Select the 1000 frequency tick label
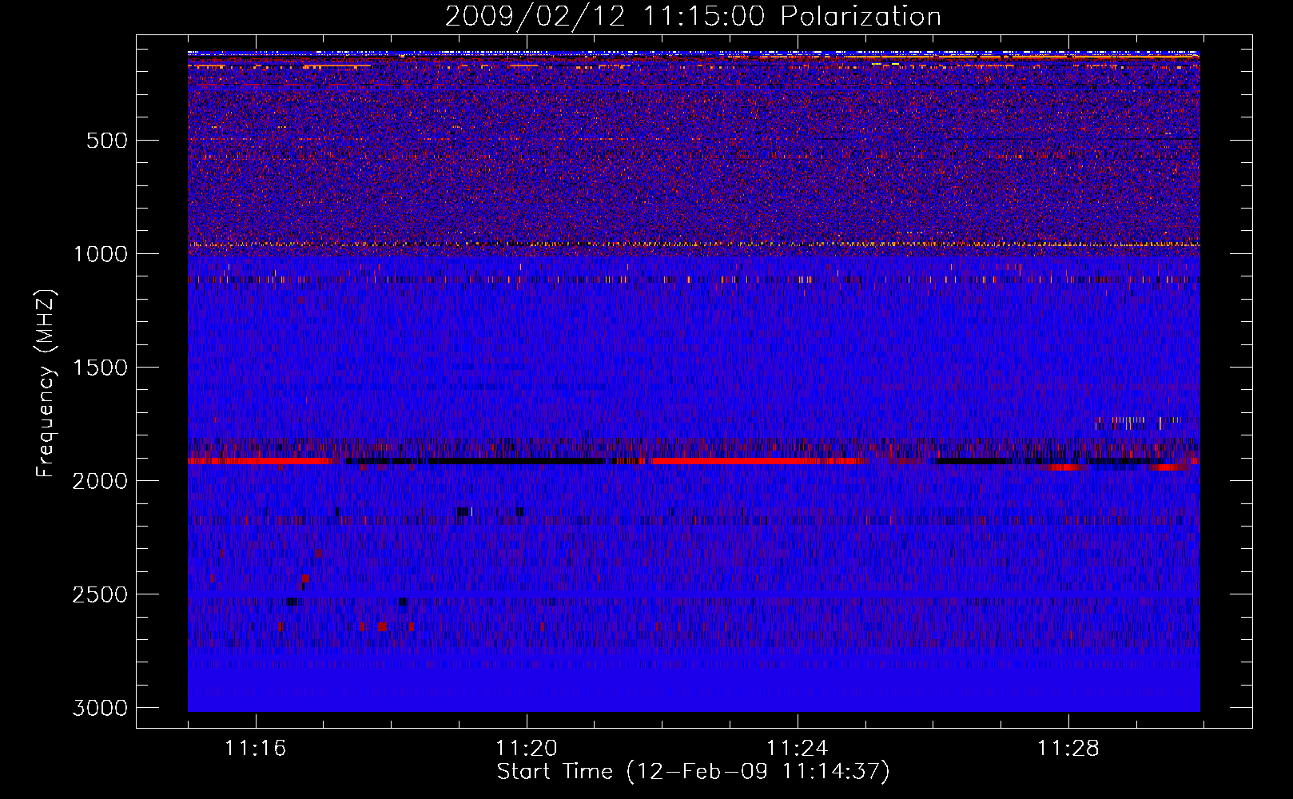The image size is (1293, 799). click(100, 254)
